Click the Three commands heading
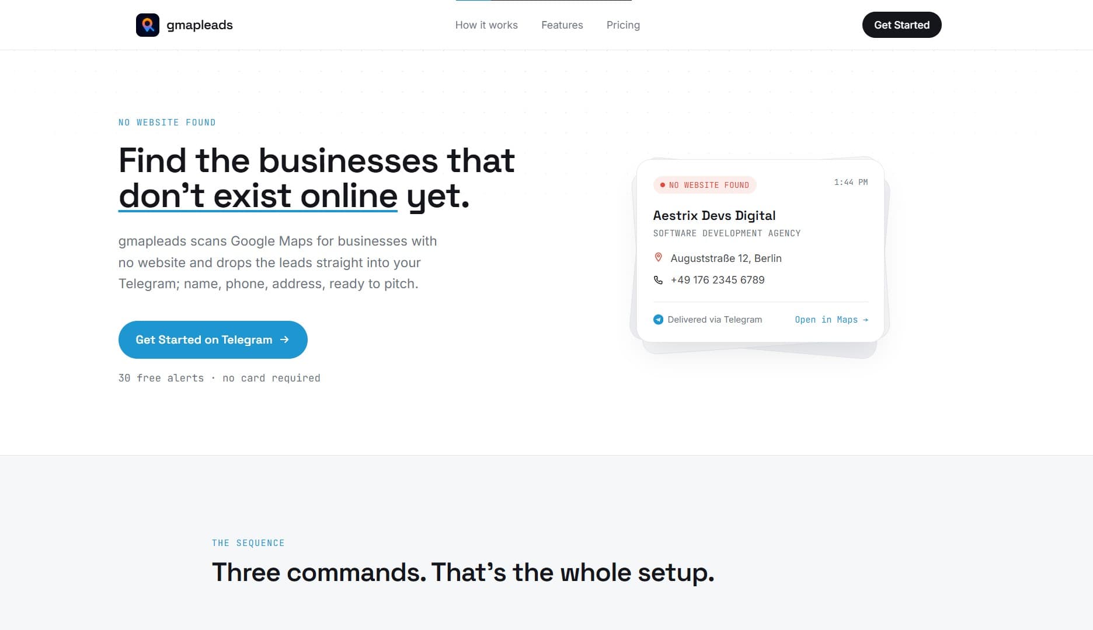Image resolution: width=1093 pixels, height=630 pixels. [x=463, y=573]
